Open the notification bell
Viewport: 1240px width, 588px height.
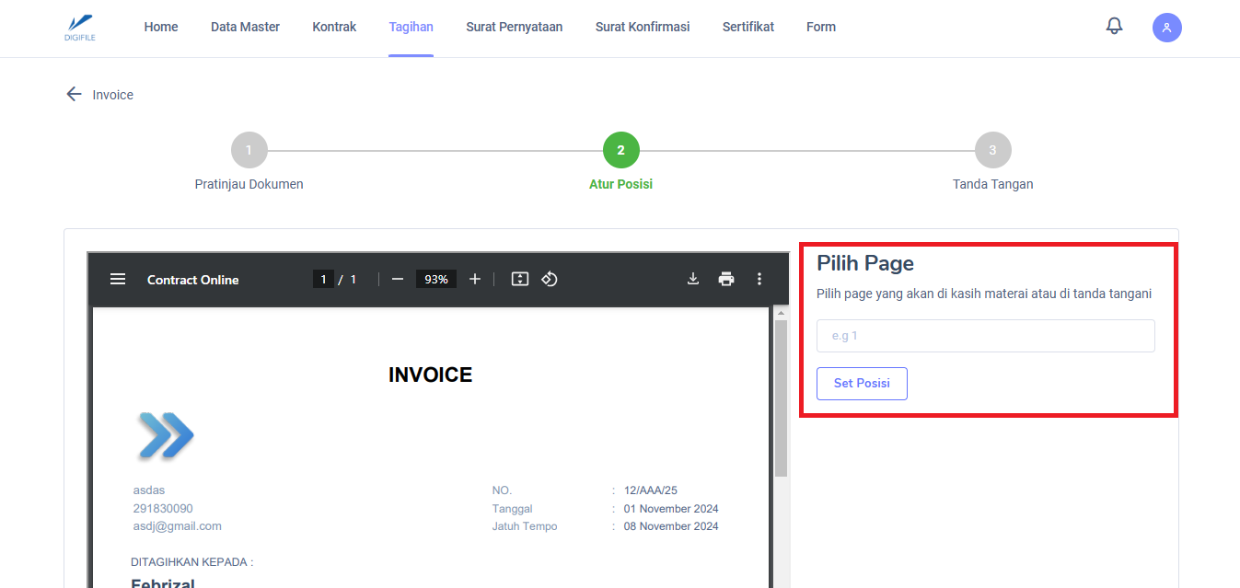click(x=1114, y=27)
